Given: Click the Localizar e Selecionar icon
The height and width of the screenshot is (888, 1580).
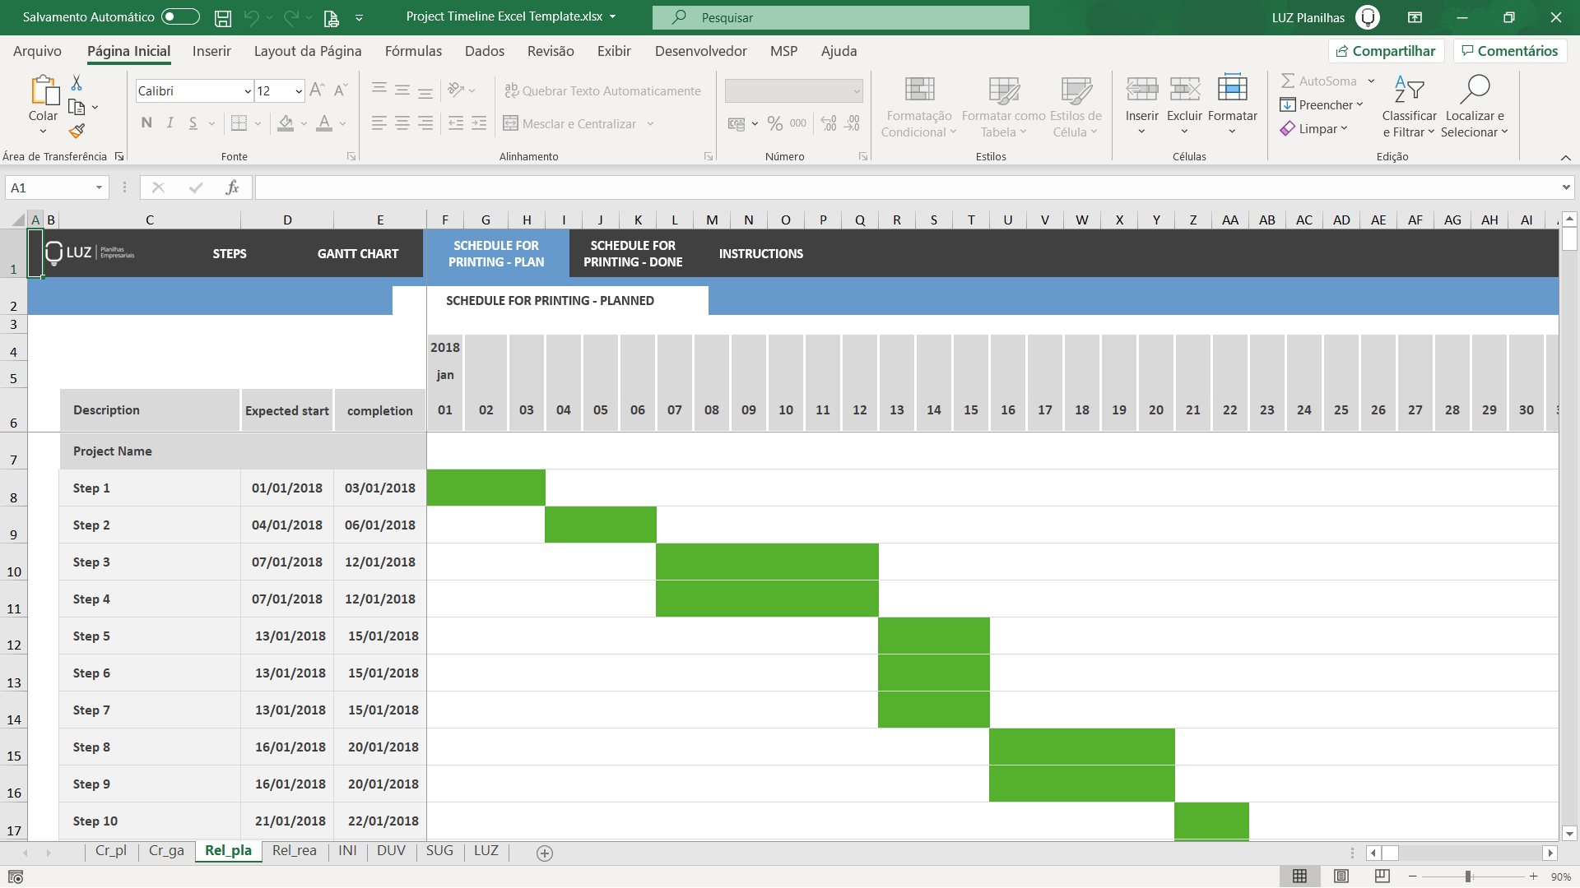Looking at the screenshot, I should pos(1474,107).
